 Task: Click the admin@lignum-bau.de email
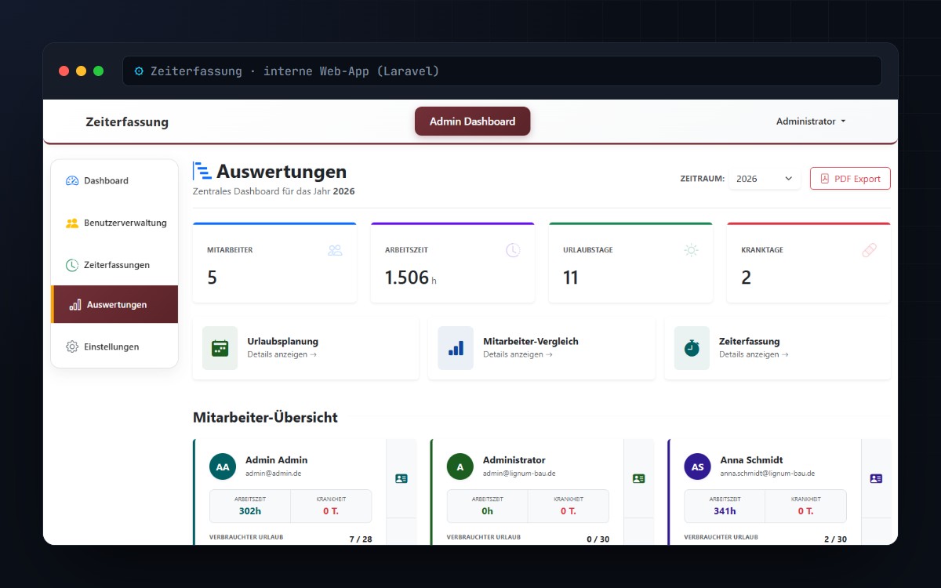pyautogui.click(x=519, y=474)
